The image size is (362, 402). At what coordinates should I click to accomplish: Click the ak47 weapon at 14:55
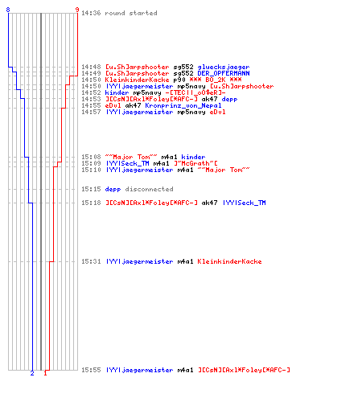pos(134,105)
